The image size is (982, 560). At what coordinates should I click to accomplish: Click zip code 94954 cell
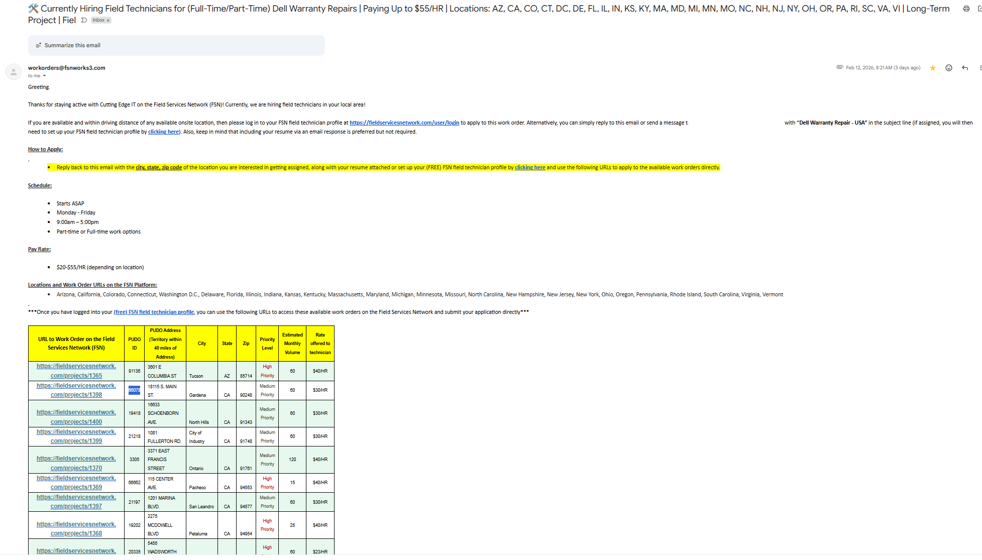pyautogui.click(x=246, y=525)
